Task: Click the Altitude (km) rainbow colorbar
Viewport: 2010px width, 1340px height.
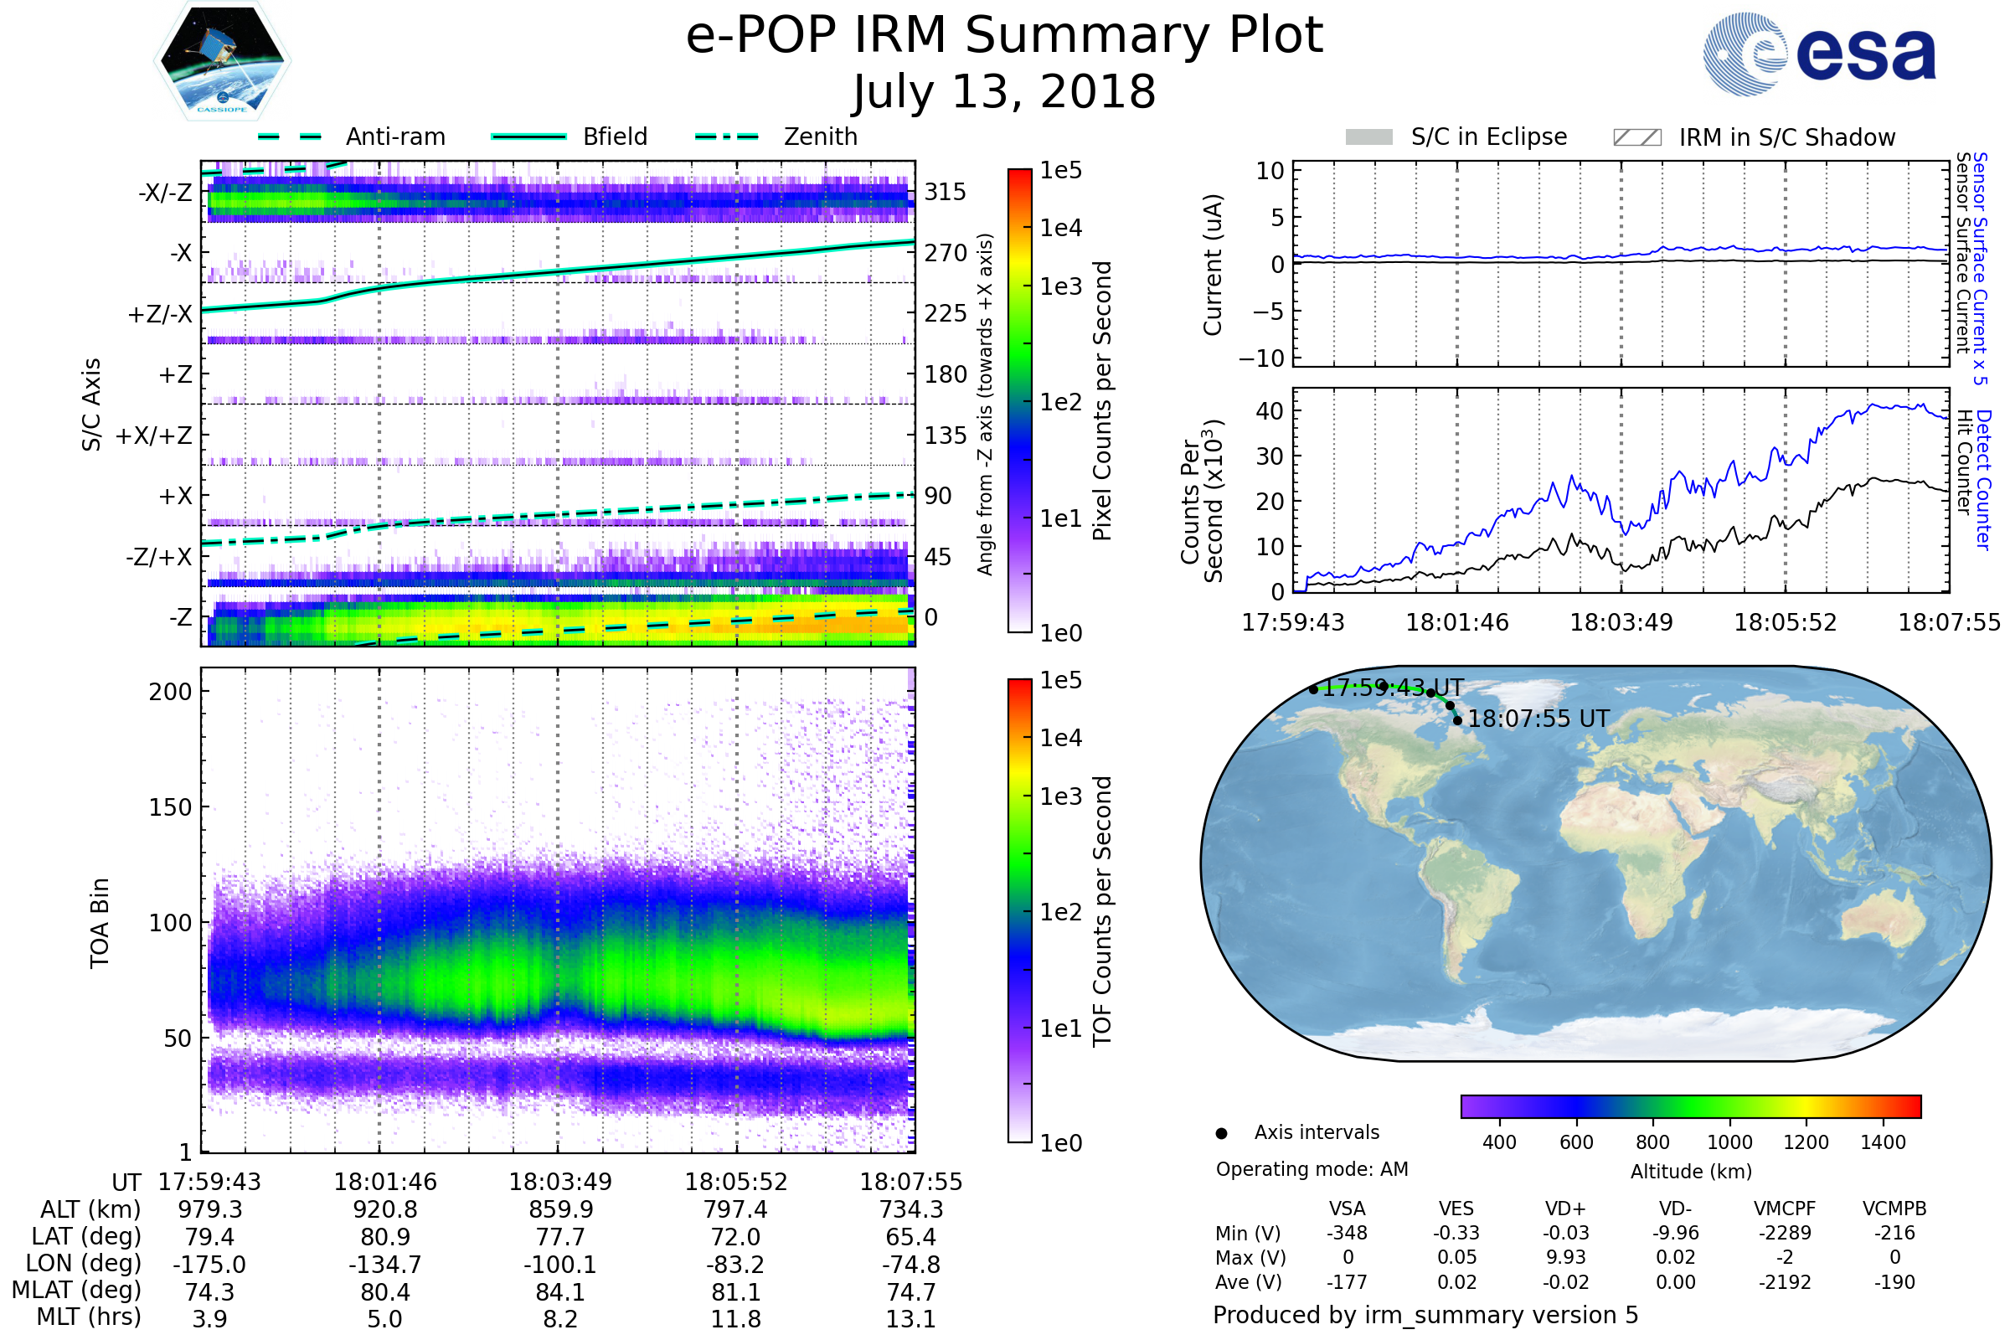Action: click(x=1690, y=1105)
